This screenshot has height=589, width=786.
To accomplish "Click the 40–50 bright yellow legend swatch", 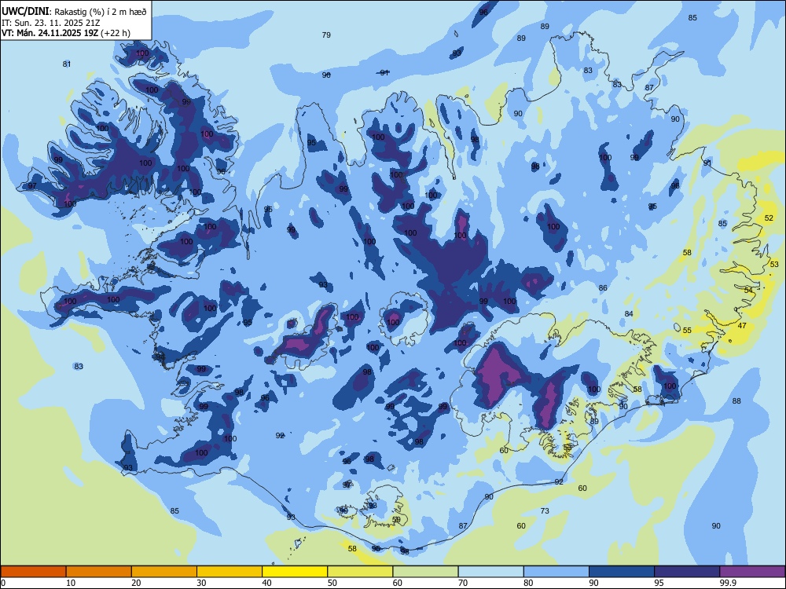I will pyautogui.click(x=295, y=572).
